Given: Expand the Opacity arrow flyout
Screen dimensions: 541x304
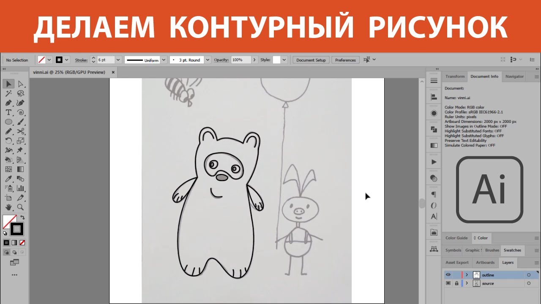Looking at the screenshot, I should click(x=254, y=60).
